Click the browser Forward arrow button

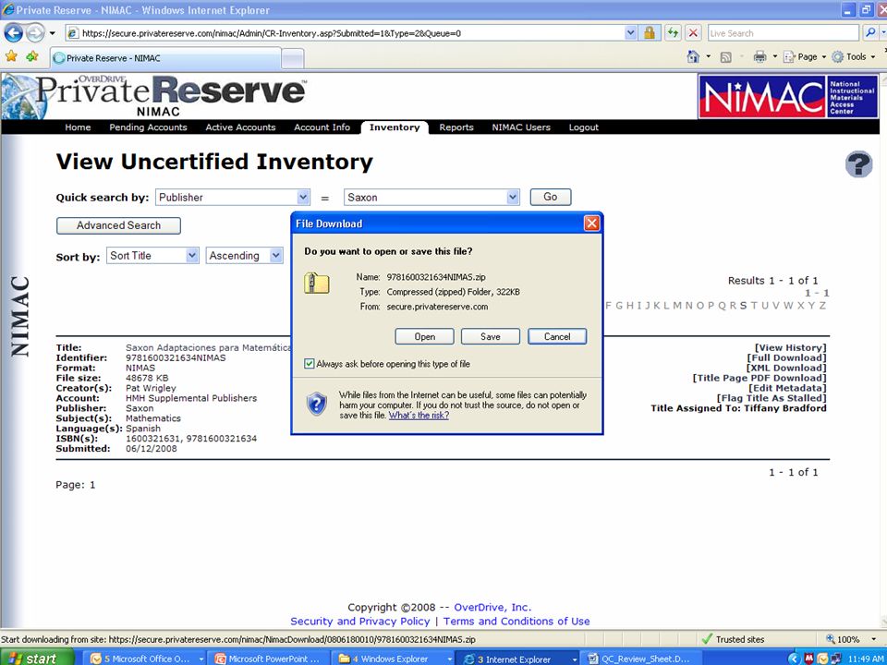(34, 33)
